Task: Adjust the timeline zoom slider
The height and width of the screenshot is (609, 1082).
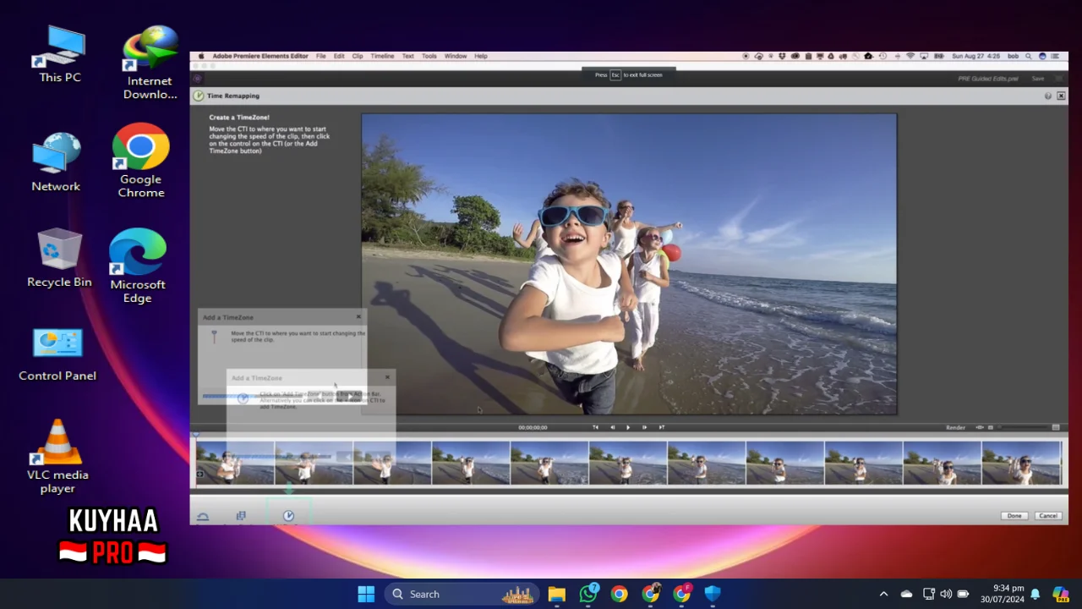Action: 1023,427
